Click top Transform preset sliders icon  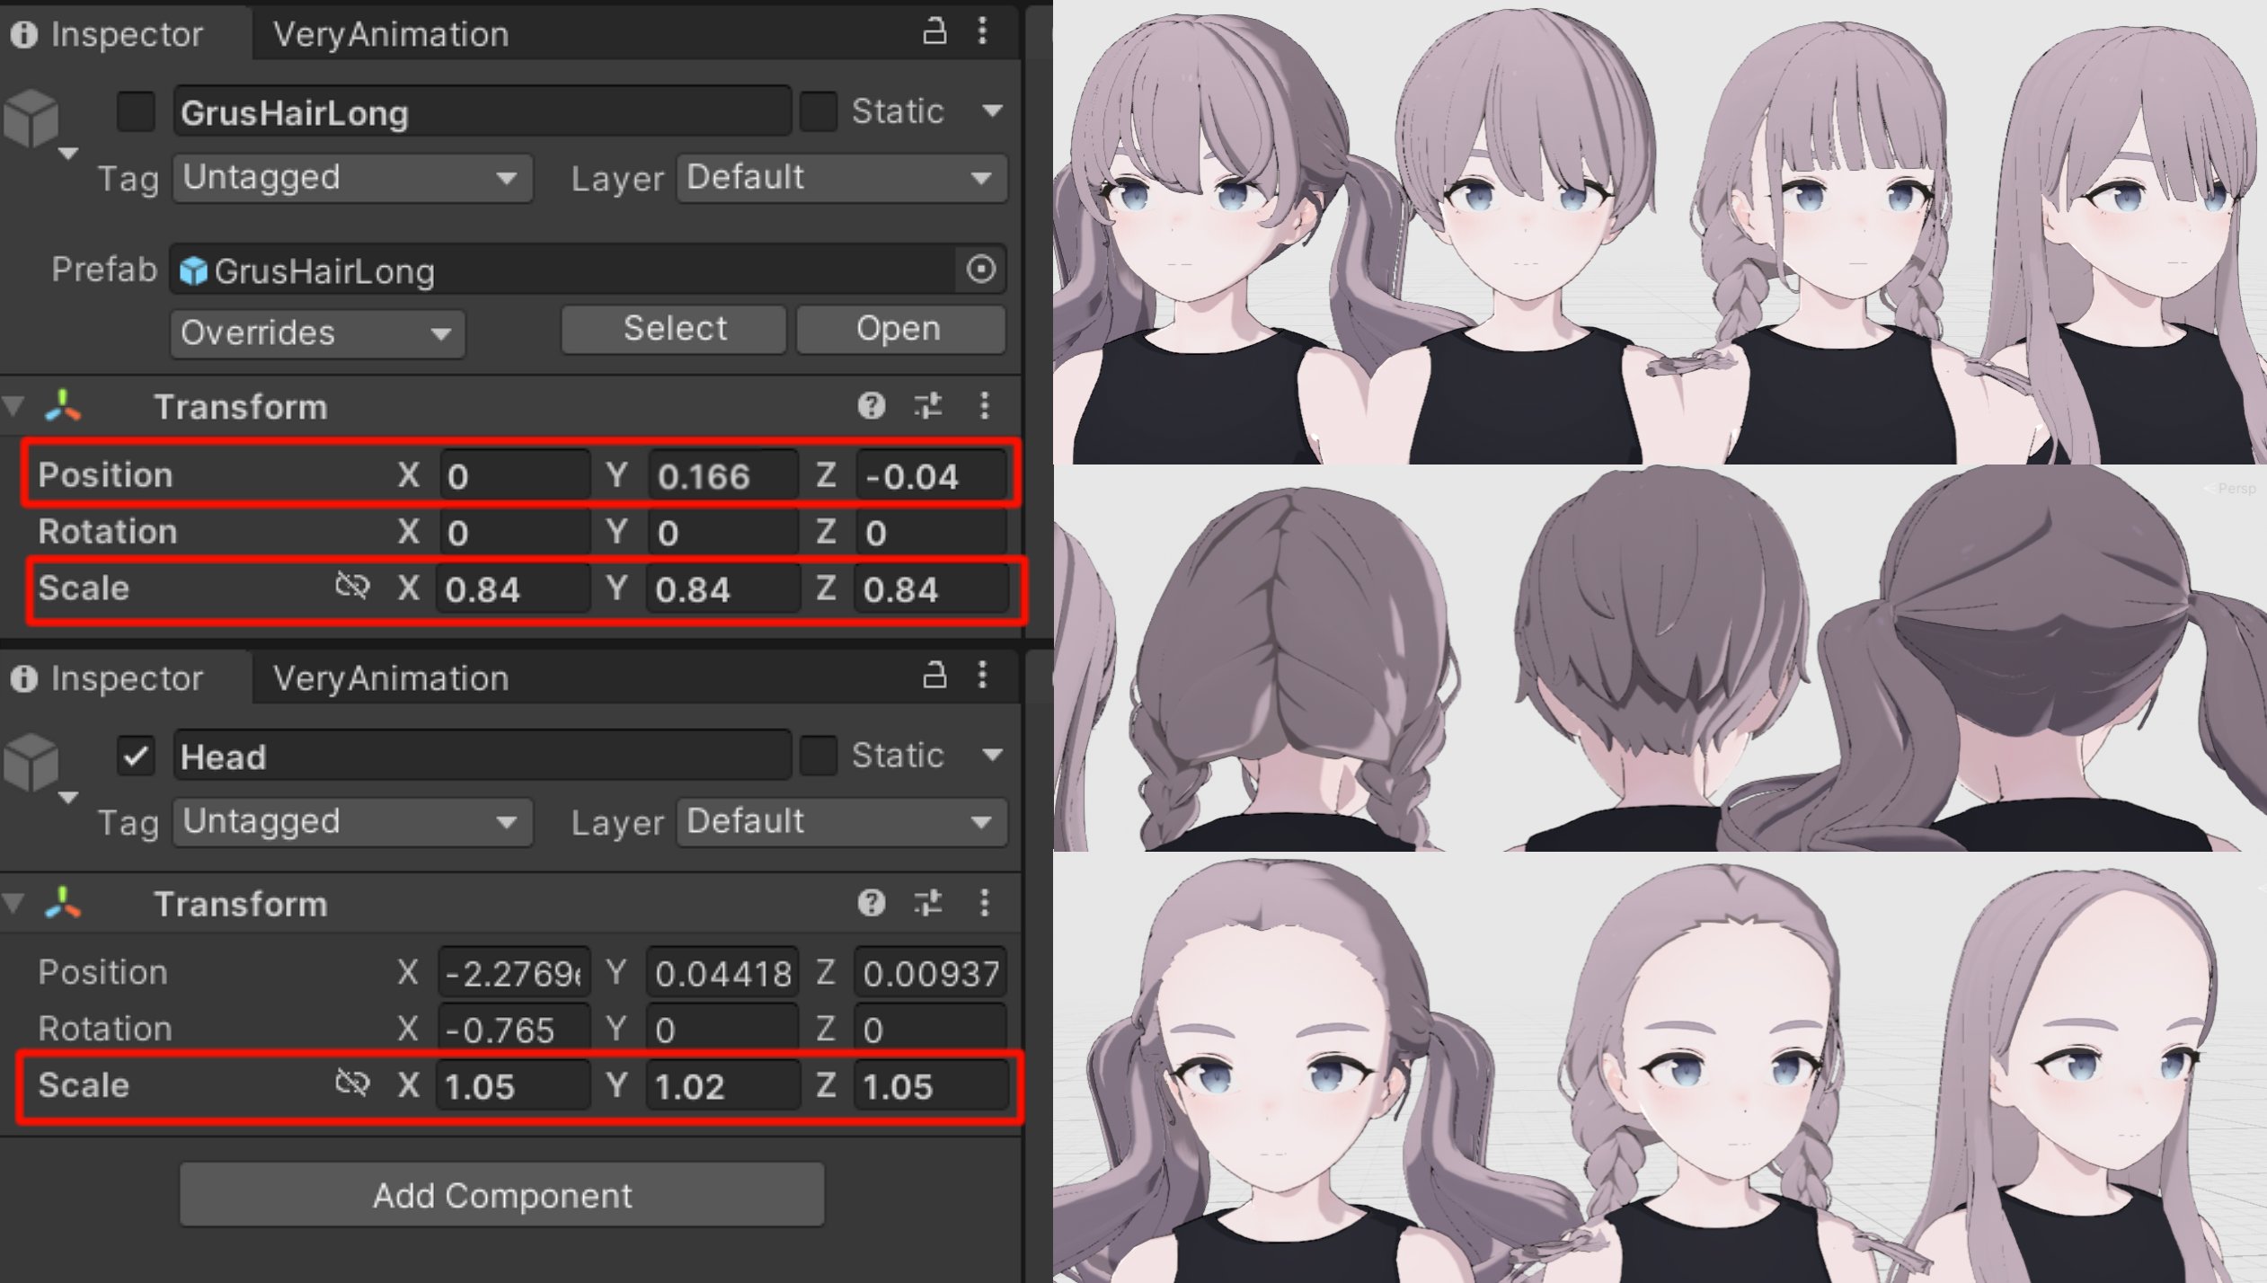(928, 406)
